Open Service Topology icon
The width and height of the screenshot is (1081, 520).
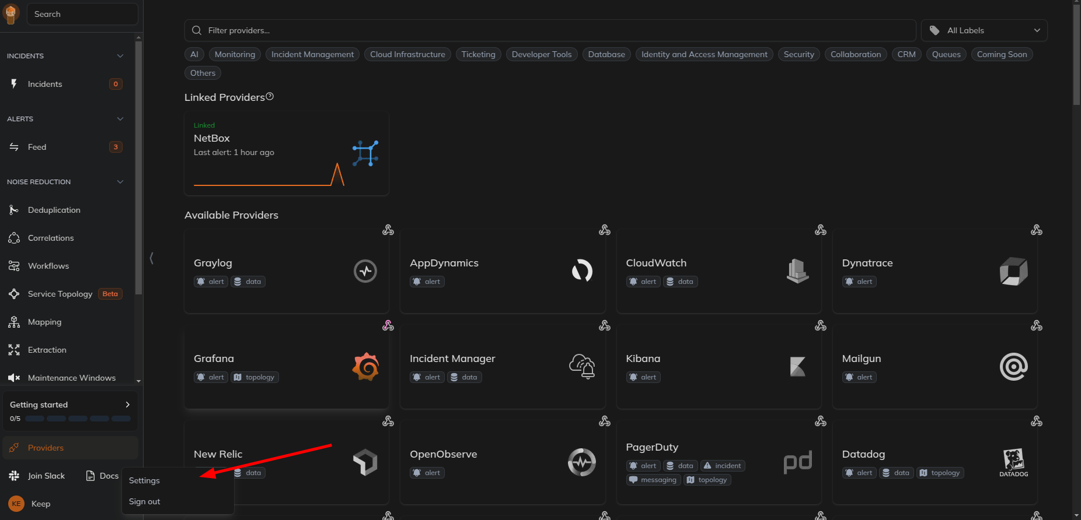(14, 294)
